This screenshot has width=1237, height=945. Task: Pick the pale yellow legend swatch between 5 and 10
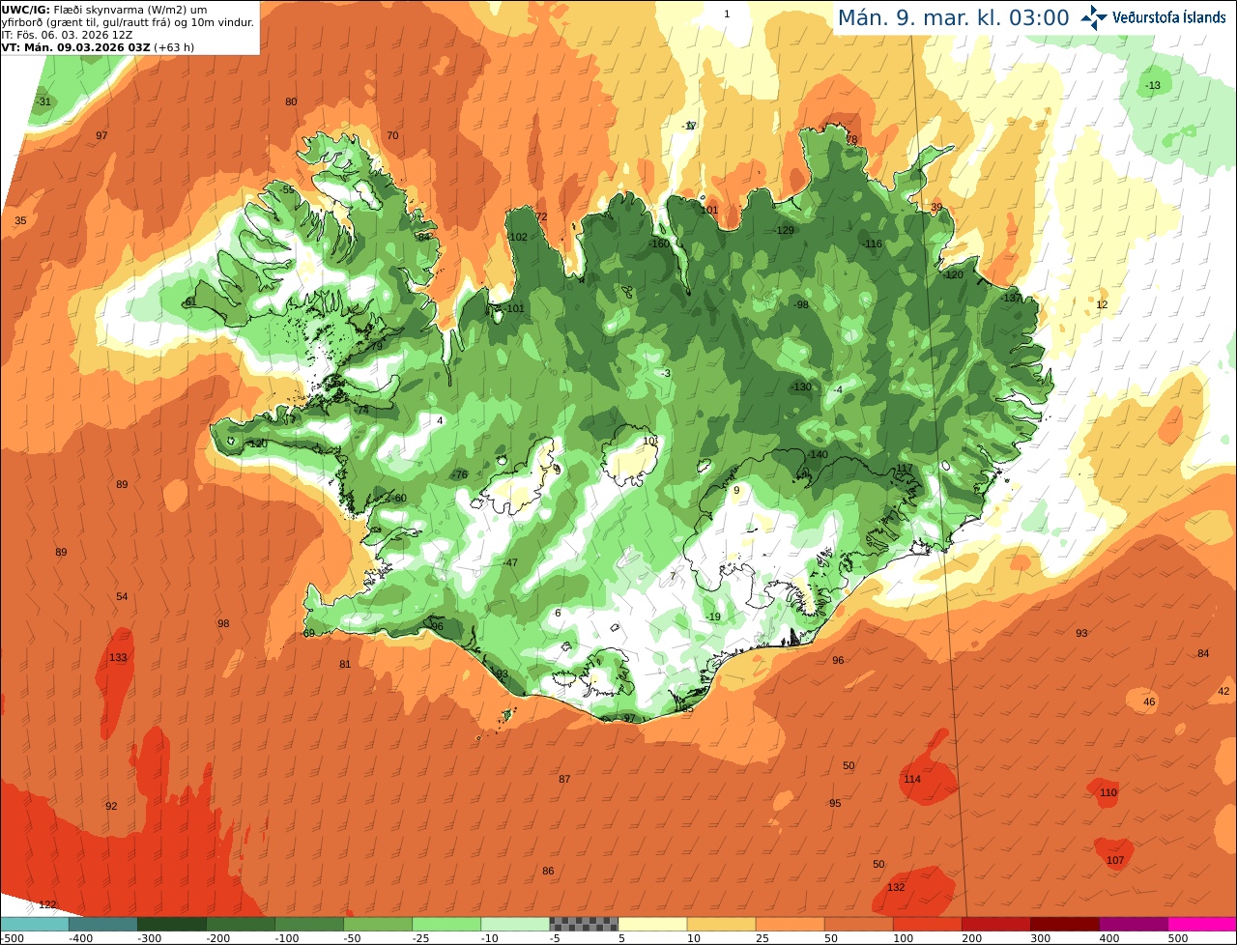pos(652,924)
